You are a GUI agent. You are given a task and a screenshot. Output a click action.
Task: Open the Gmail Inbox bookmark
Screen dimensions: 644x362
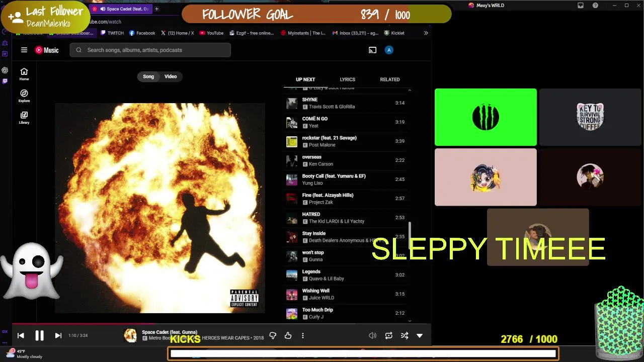click(355, 33)
